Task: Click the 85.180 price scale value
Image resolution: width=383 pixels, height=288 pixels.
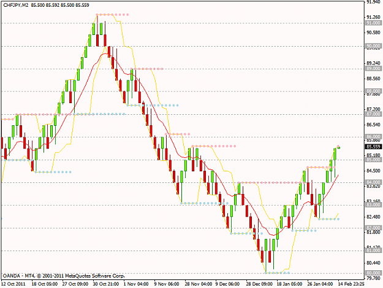Action: coord(374,155)
